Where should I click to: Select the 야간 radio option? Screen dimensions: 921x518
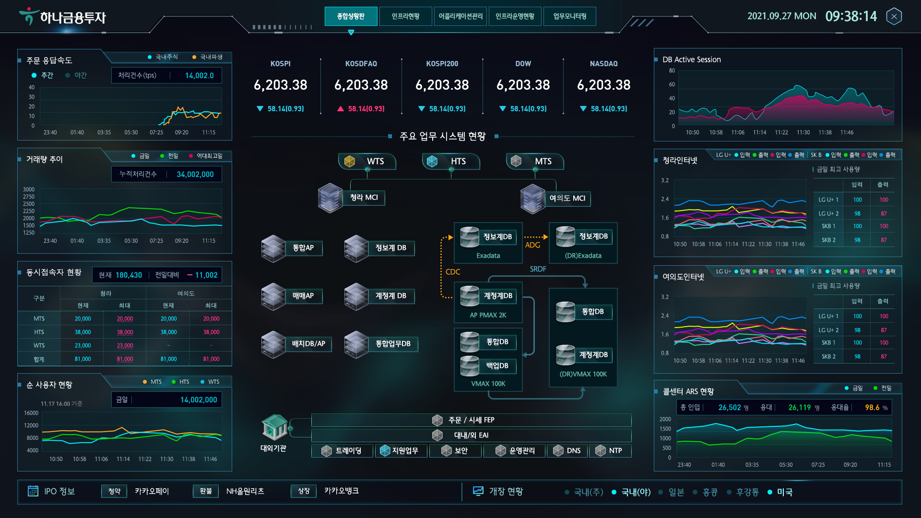76,75
